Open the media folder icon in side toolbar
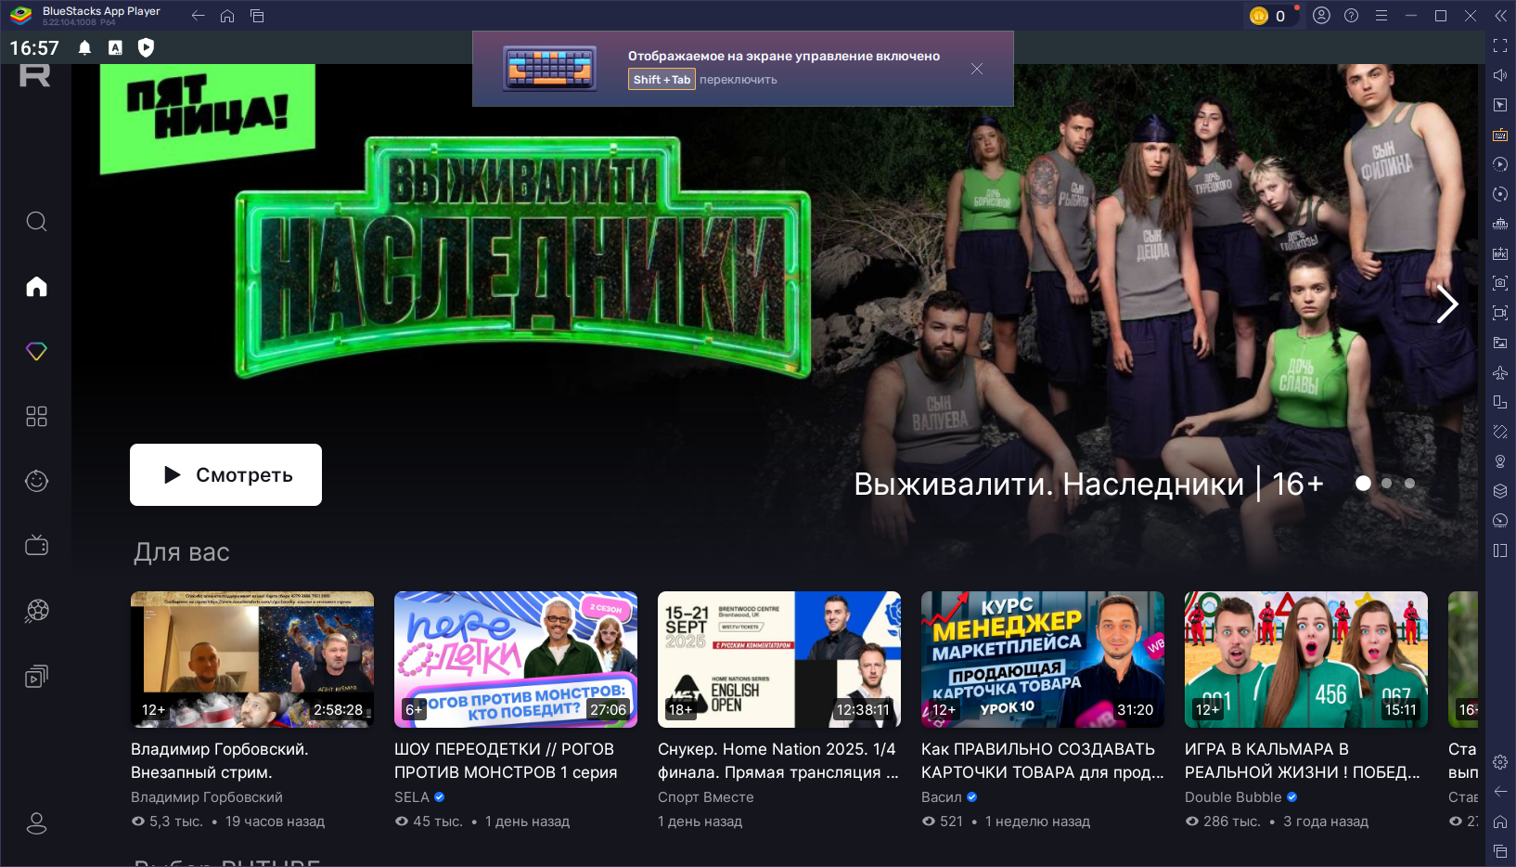Image resolution: width=1516 pixels, height=867 pixels. click(1500, 343)
